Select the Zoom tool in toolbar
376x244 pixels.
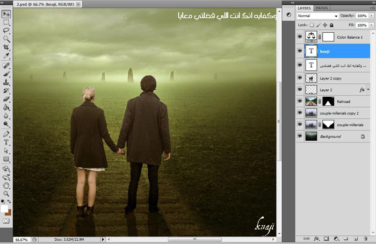[x=6, y=193]
